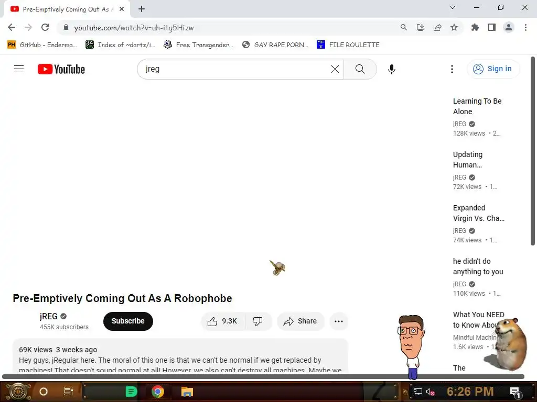The width and height of the screenshot is (537, 402).
Task: Click '69K views 3 weeks ago' text
Action: click(x=58, y=350)
